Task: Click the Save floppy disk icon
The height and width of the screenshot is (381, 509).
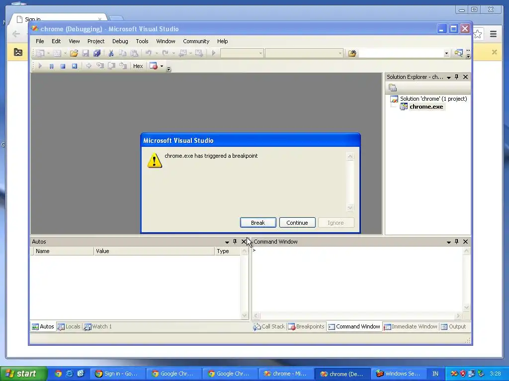Action: [x=85, y=53]
